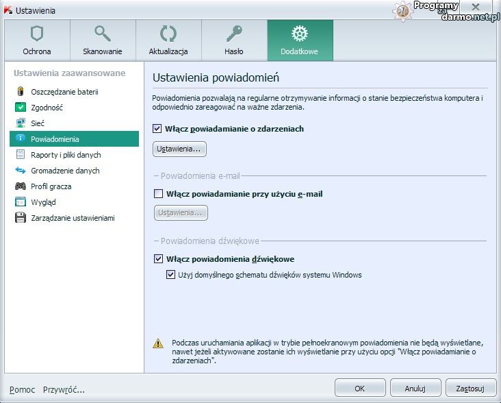Click the Ochrona shield icon
The width and height of the screenshot is (501, 403).
click(x=37, y=34)
